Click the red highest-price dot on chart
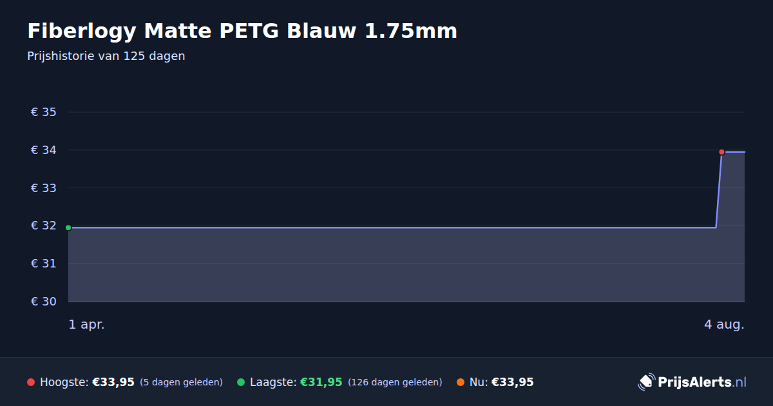Viewport: 773px width, 406px height. [721, 152]
